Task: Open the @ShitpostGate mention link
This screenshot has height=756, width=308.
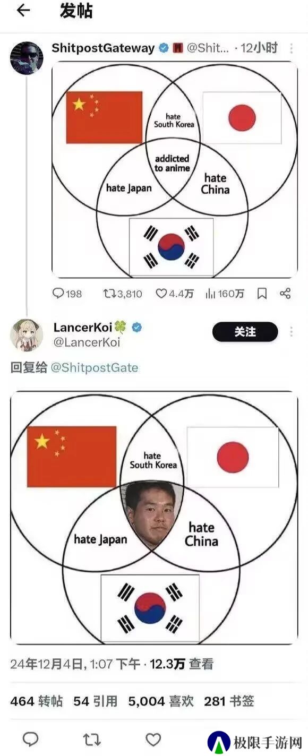Action: 94,368
